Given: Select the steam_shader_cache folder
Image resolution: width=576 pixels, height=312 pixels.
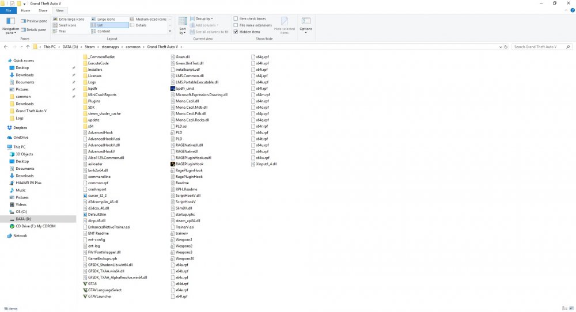Looking at the screenshot, I should [x=102, y=114].
